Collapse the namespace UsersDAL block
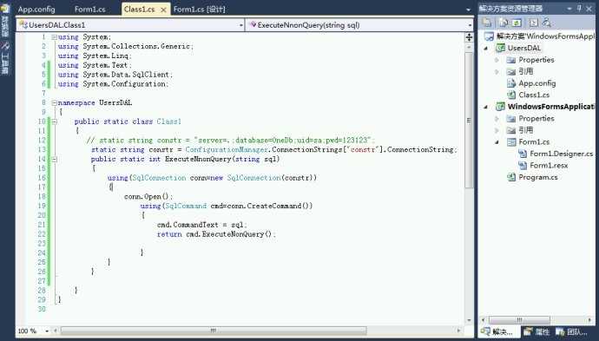The width and height of the screenshot is (599, 341). (x=54, y=102)
